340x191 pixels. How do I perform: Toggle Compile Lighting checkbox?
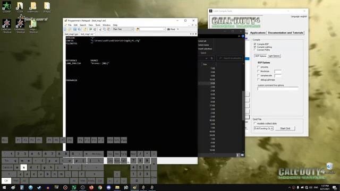coord(255,47)
